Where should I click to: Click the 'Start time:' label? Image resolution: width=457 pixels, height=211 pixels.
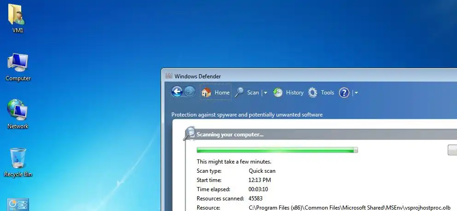[209, 180]
